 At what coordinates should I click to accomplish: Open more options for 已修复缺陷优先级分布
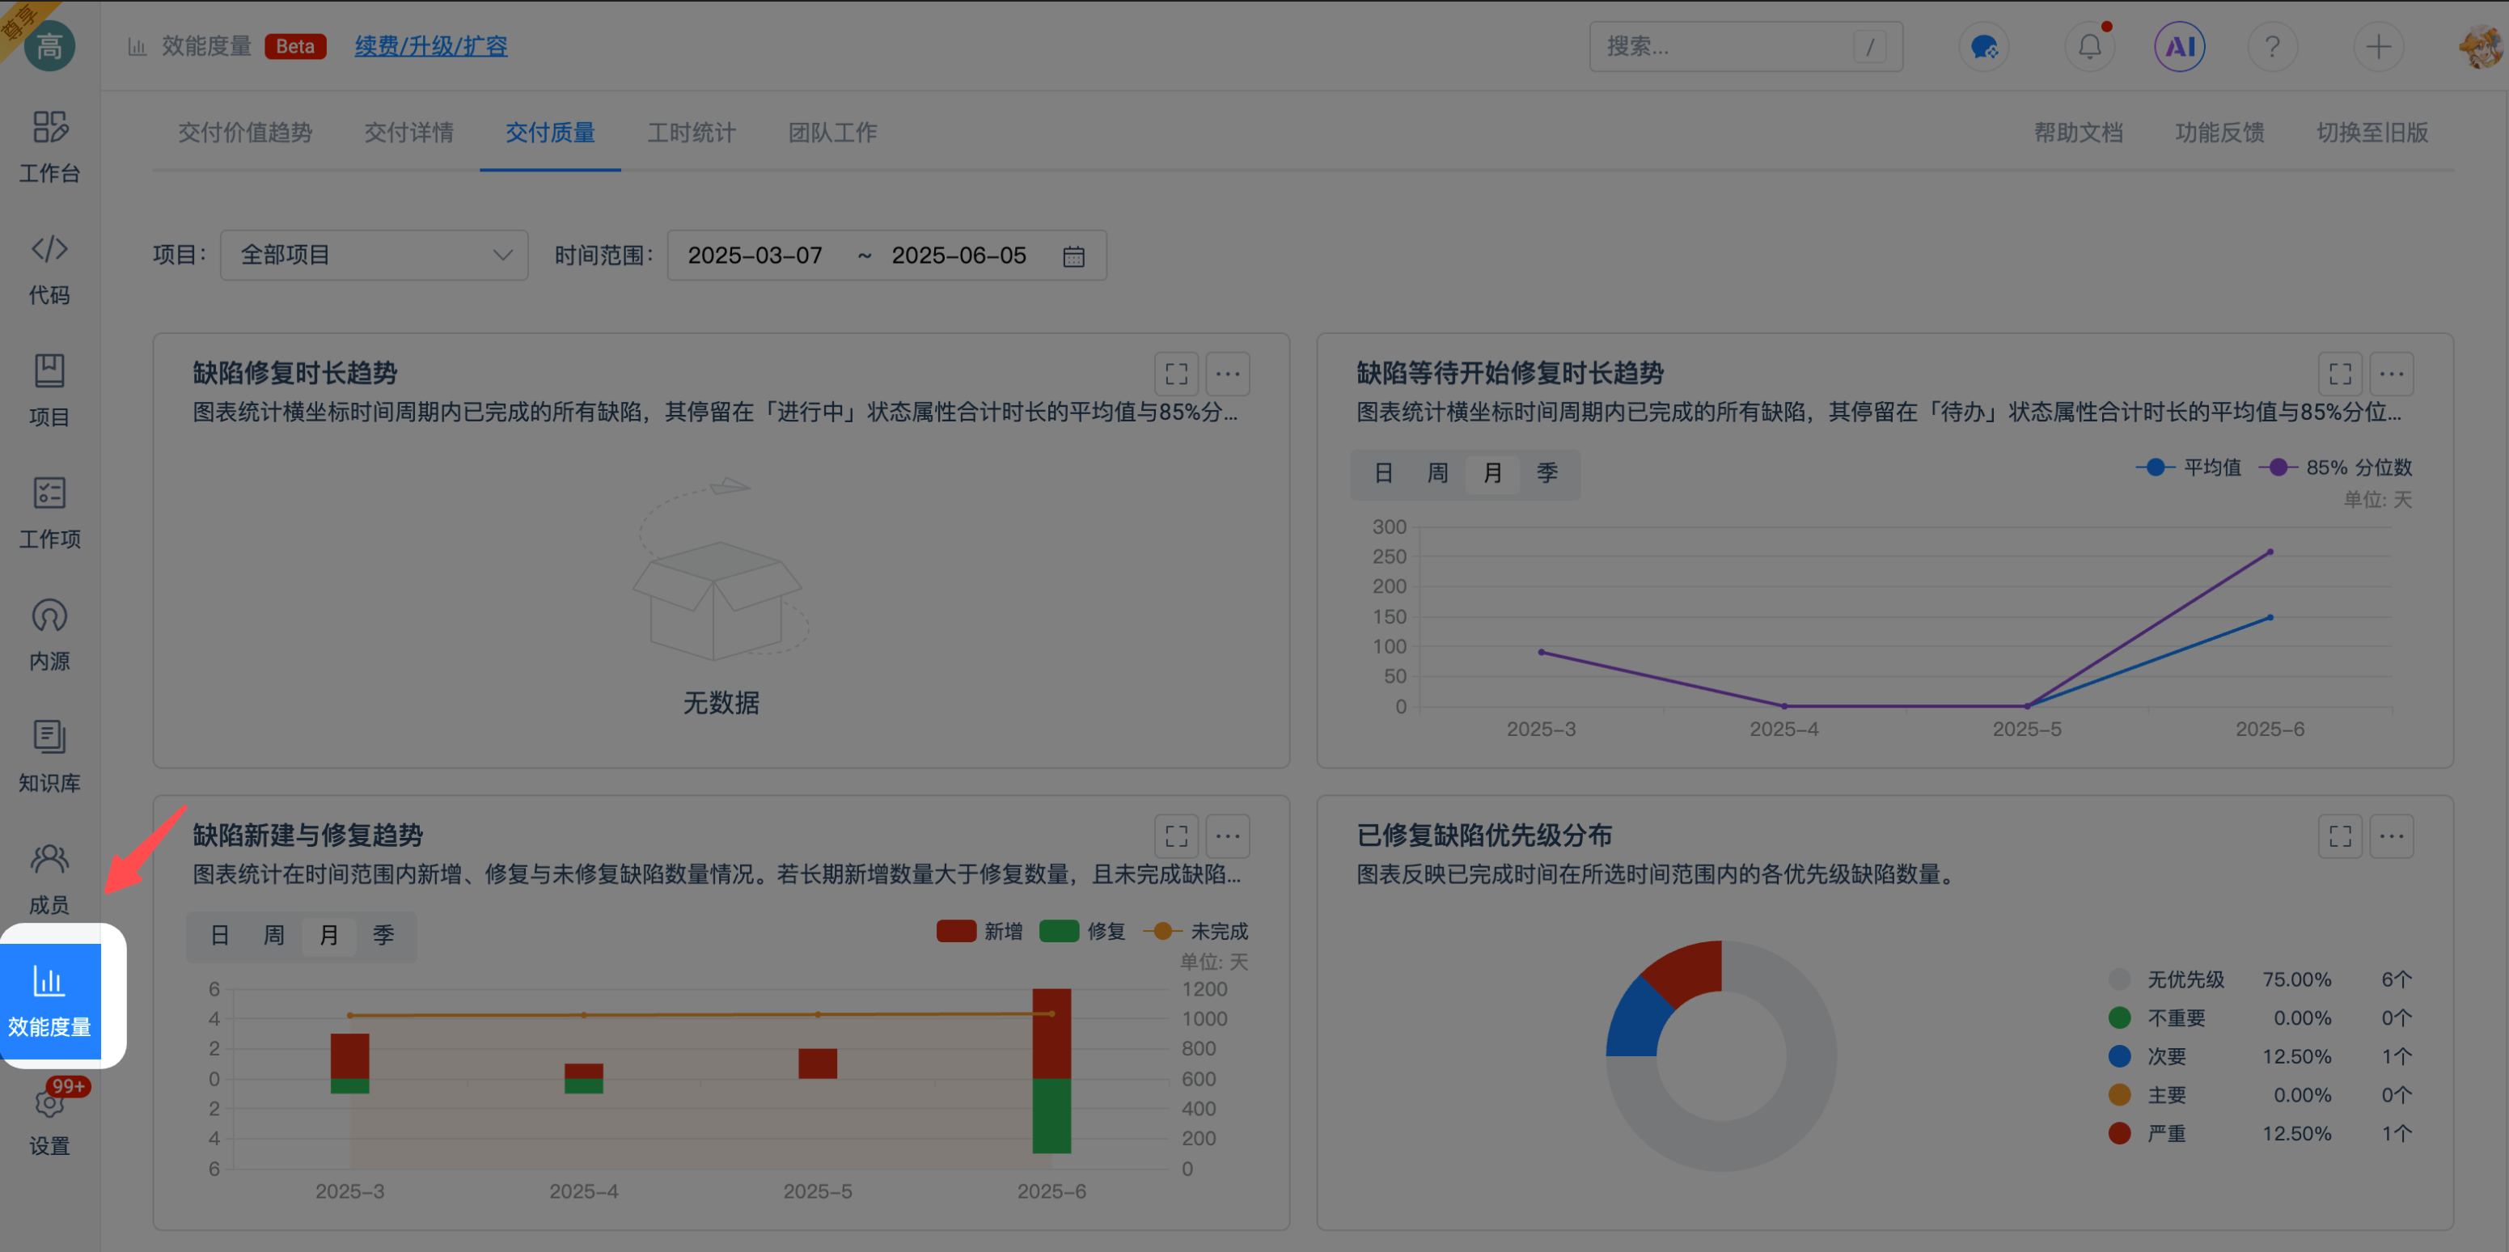click(x=2392, y=836)
